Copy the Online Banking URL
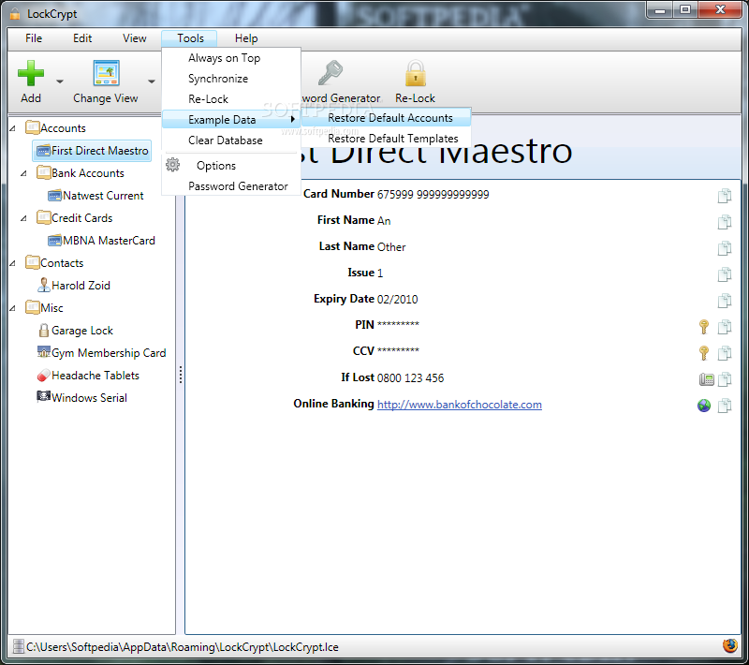The image size is (749, 665). [x=725, y=406]
